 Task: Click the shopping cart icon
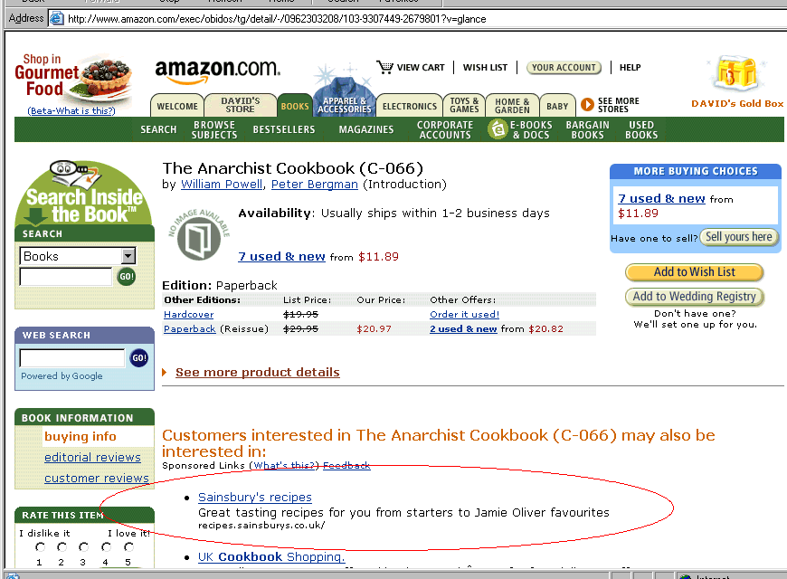(385, 67)
